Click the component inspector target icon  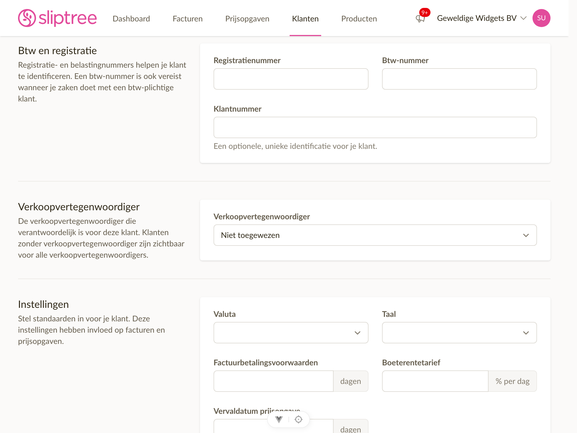point(298,419)
